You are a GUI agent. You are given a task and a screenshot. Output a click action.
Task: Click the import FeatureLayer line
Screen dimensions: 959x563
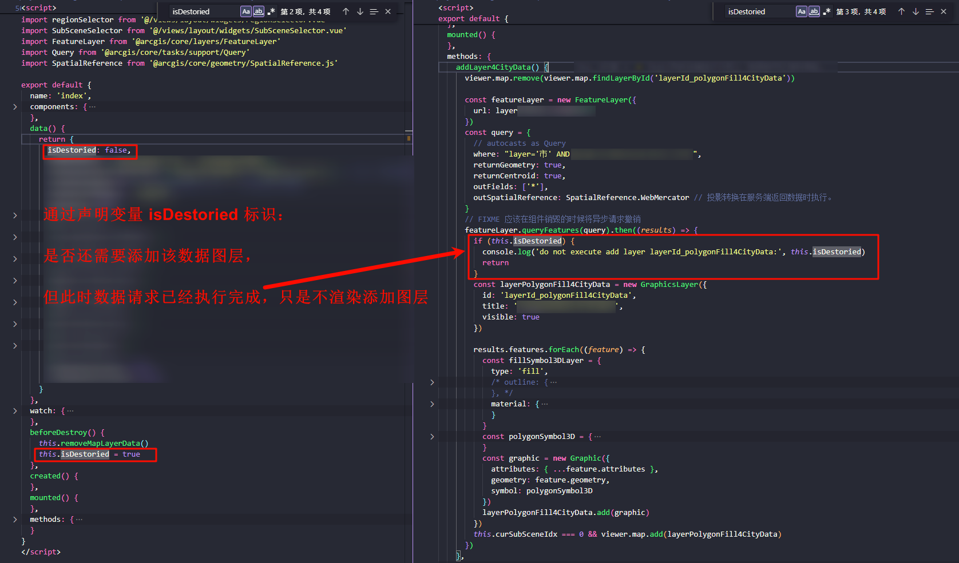pos(151,42)
